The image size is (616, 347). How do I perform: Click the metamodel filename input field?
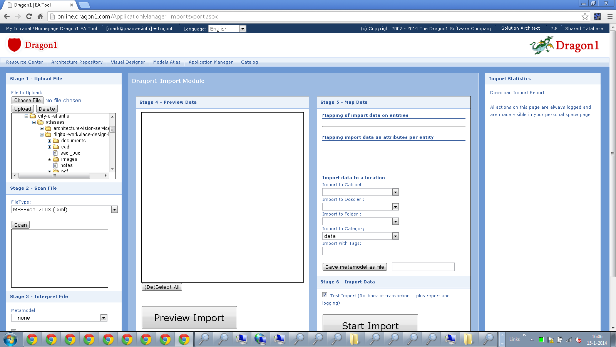tap(423, 267)
